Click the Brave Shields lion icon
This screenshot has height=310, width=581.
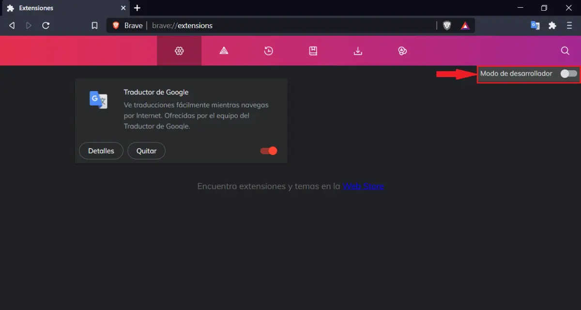[x=447, y=26]
